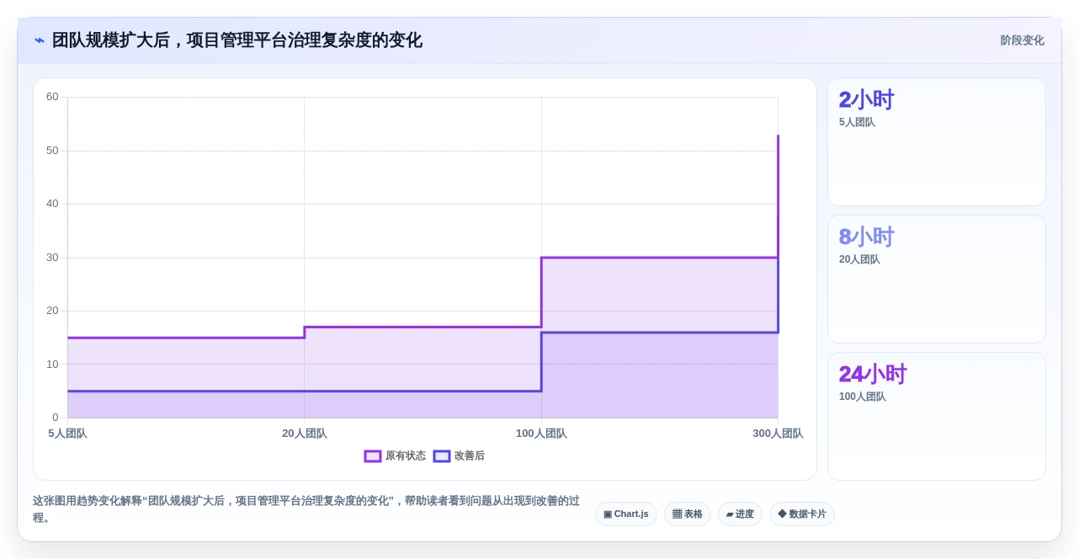This screenshot has width=1079, height=559.
Task: Click the 20人团队 x-axis label
Action: 305,434
